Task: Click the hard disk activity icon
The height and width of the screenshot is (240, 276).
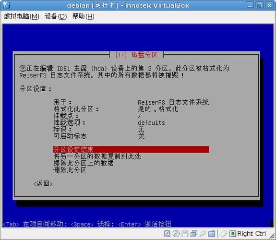Action: [x=167, y=234]
